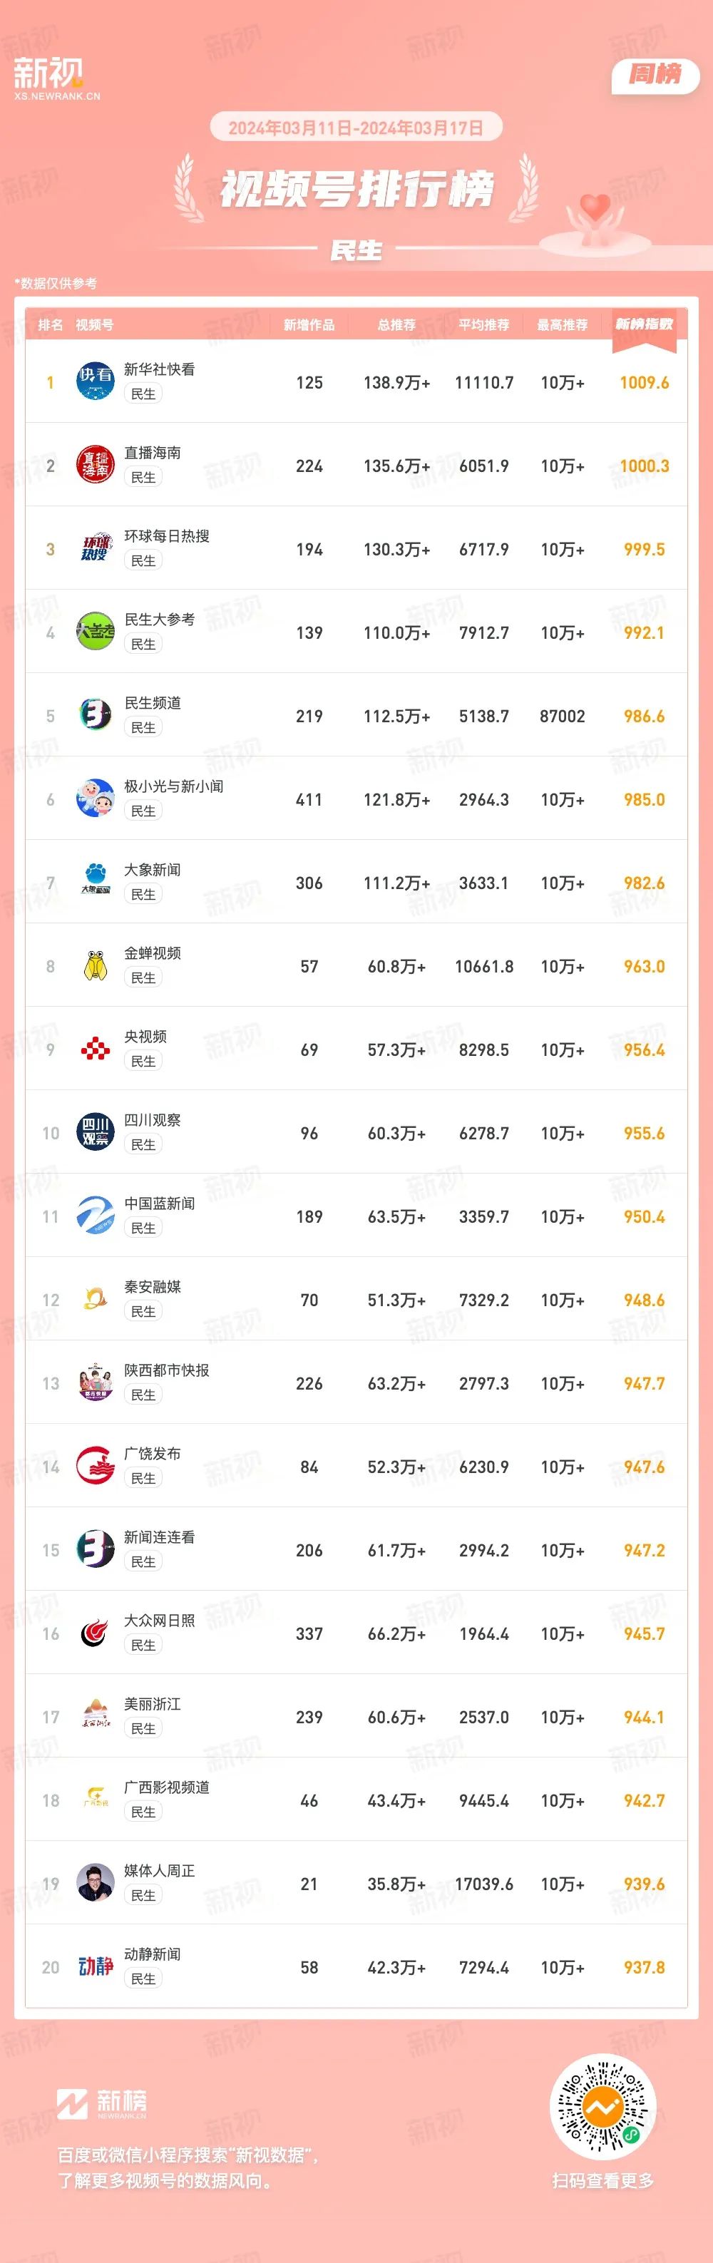Image resolution: width=713 pixels, height=2263 pixels.
Task: Click the 大象新闻 blue elephant icon
Action: point(95,882)
